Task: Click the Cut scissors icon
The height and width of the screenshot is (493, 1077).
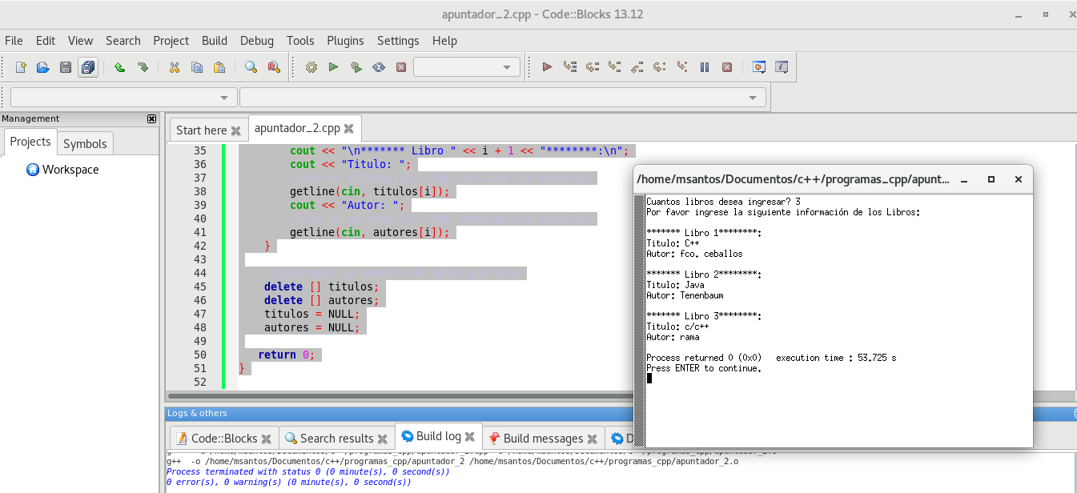Action: click(x=174, y=67)
